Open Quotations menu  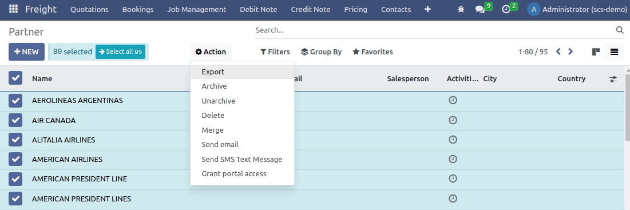(x=90, y=9)
